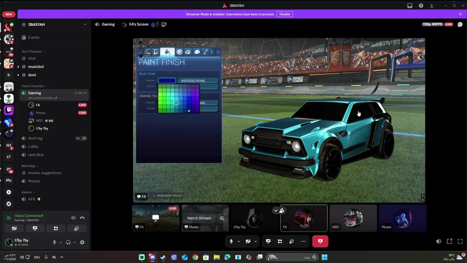Toggle members list show/hide pill
Screen dimensions: 467x263
pos(279,210)
